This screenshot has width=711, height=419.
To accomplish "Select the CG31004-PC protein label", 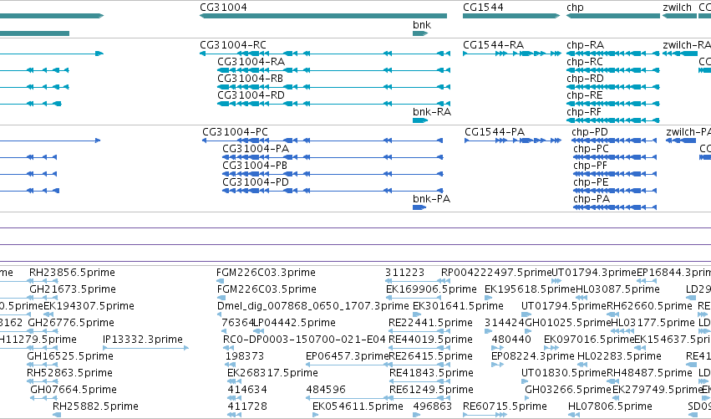I will click(x=236, y=132).
